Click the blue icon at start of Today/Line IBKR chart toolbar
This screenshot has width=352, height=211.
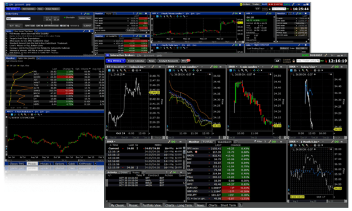(292, 71)
